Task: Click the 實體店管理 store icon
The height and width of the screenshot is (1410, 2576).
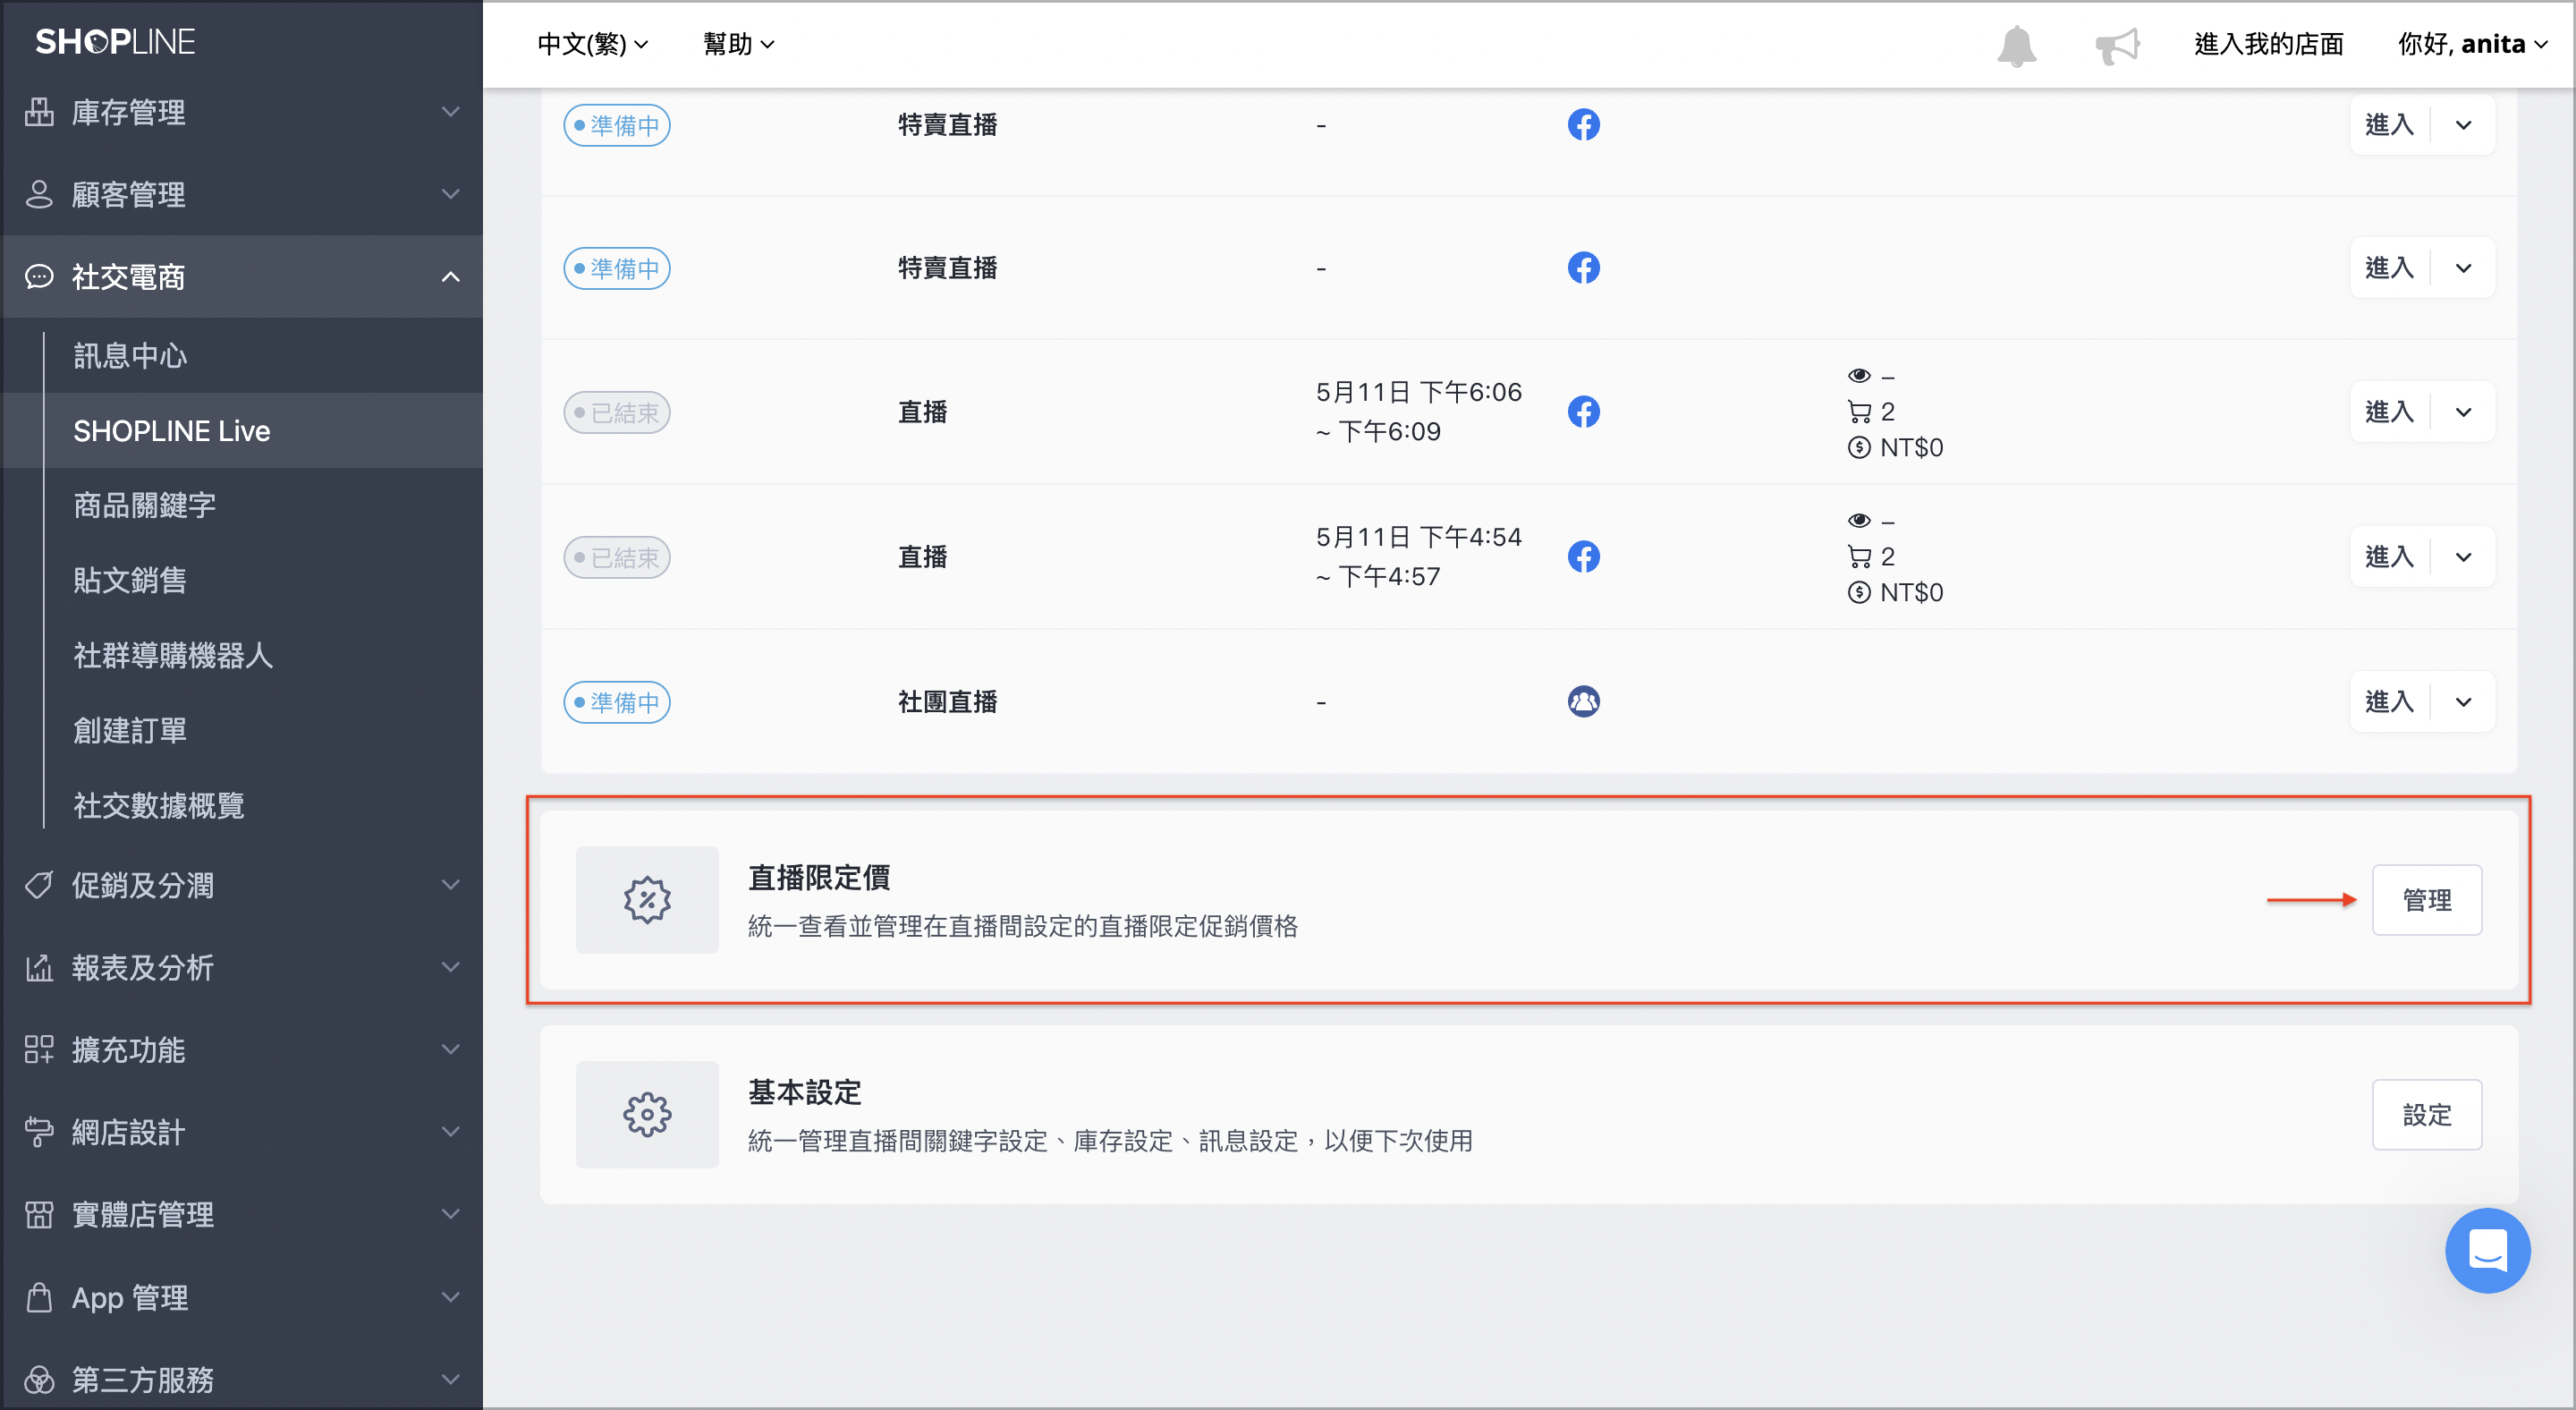Action: click(x=39, y=1214)
